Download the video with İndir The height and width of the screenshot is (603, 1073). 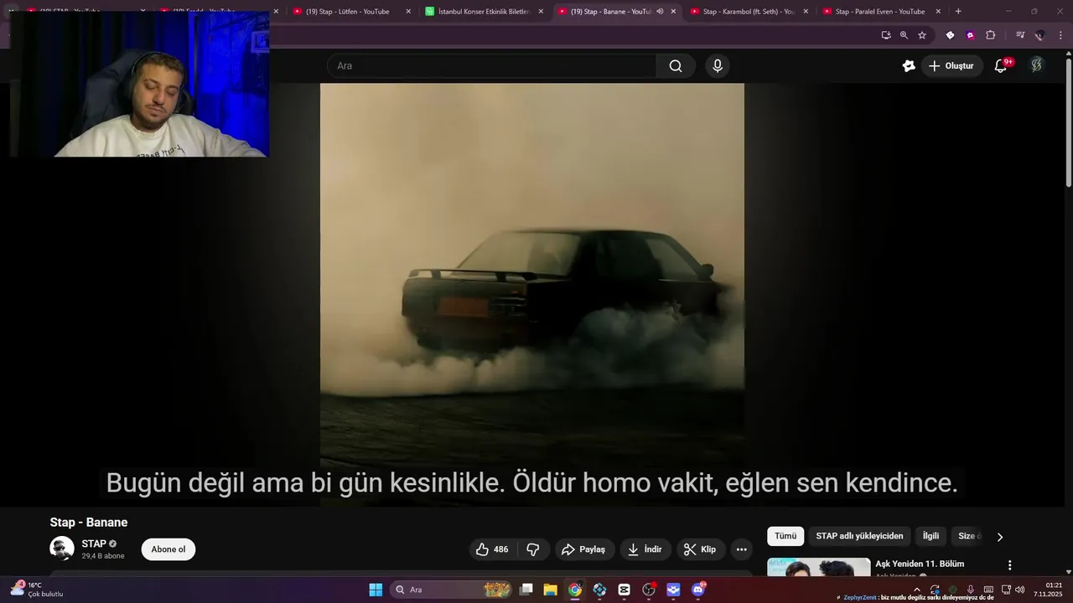645,549
